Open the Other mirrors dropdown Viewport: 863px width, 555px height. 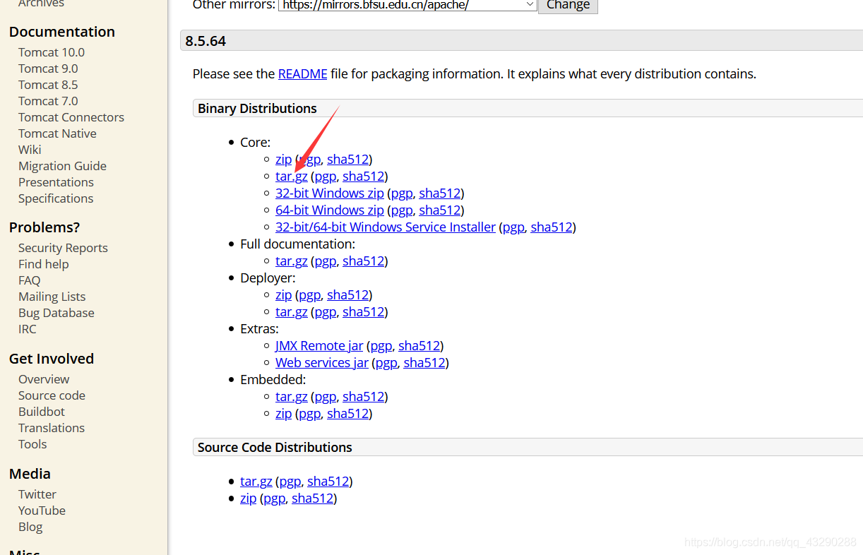tap(408, 5)
